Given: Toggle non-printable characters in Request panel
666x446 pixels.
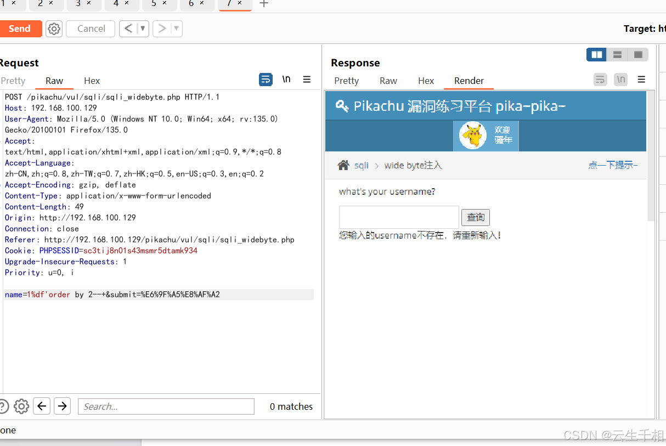Looking at the screenshot, I should tap(286, 80).
